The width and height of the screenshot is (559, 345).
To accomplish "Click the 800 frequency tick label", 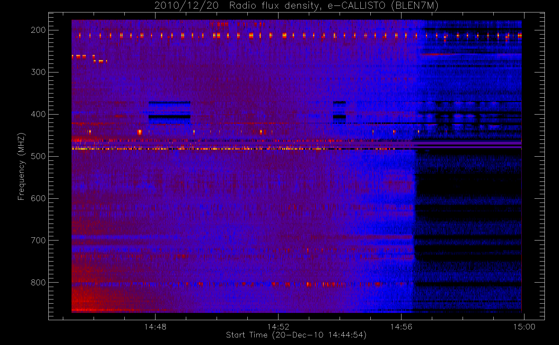I will (x=38, y=283).
